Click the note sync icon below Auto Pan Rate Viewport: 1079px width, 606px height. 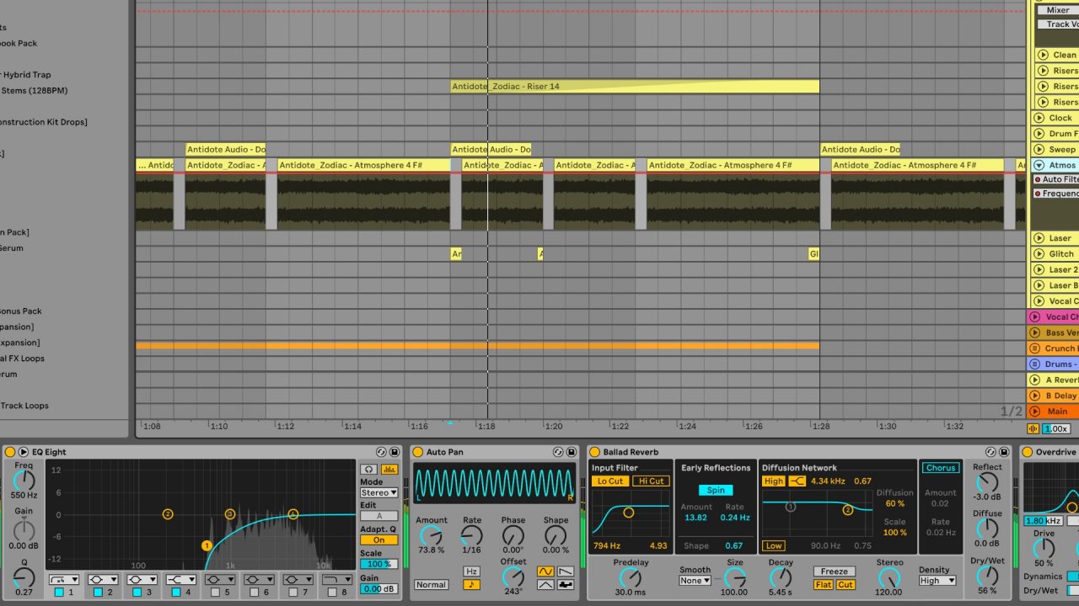472,585
